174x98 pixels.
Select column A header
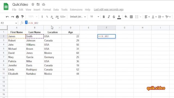17,28
